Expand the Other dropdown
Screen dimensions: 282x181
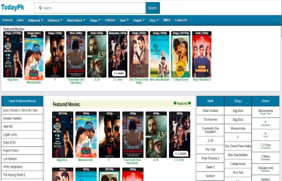[154, 20]
